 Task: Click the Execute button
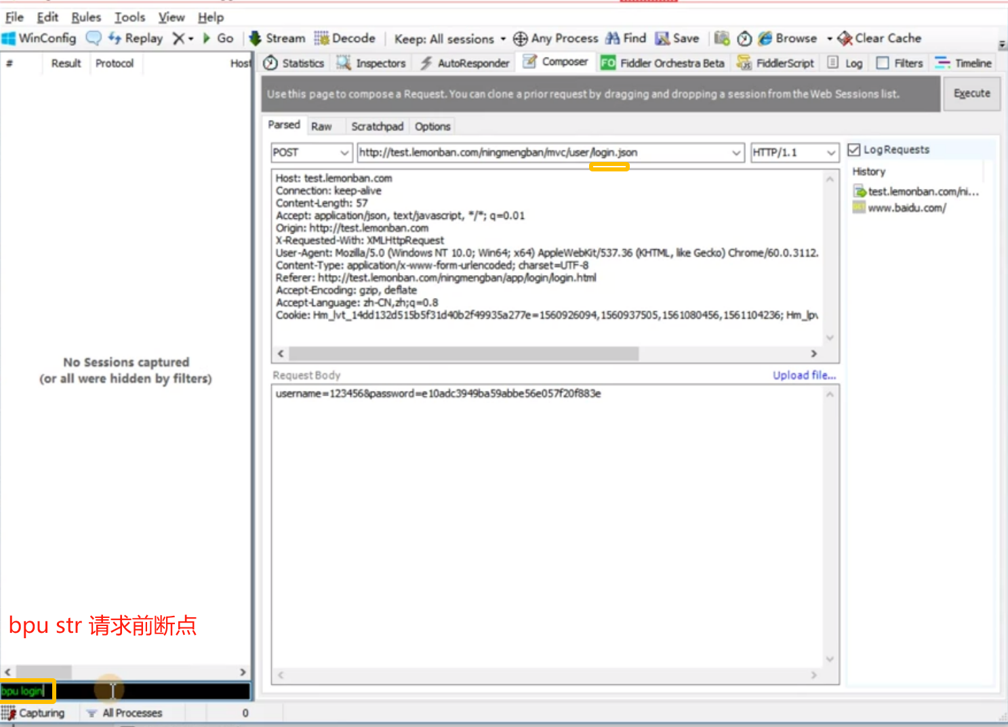point(971,94)
